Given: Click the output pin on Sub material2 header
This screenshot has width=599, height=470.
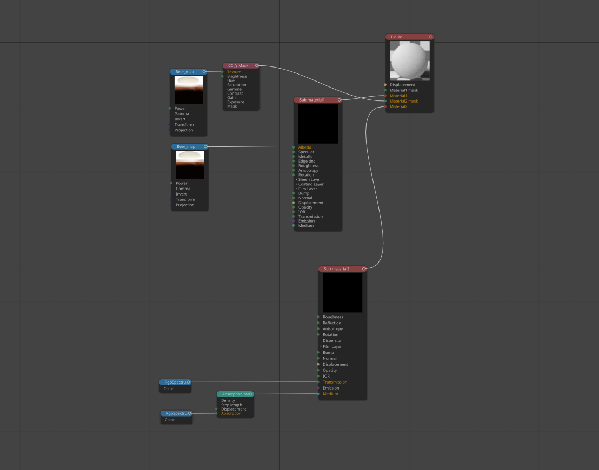Looking at the screenshot, I should pyautogui.click(x=364, y=269).
